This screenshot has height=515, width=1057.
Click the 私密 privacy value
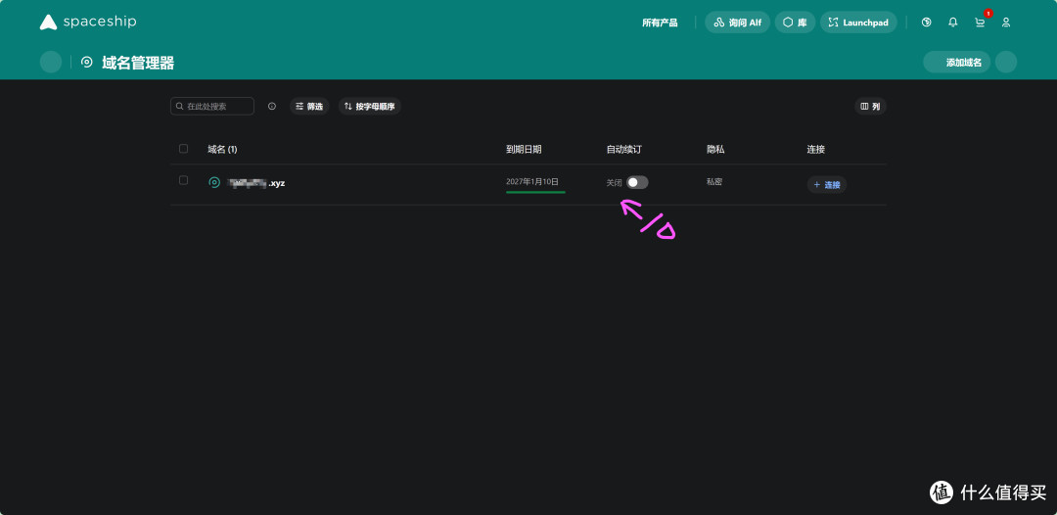(x=713, y=181)
